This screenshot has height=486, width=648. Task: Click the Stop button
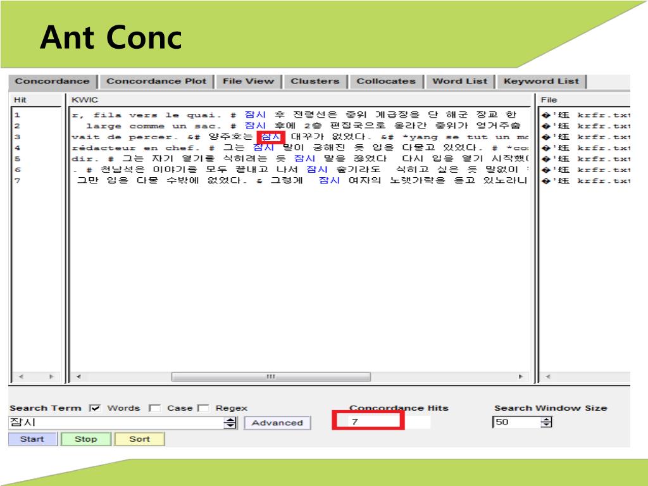(86, 439)
